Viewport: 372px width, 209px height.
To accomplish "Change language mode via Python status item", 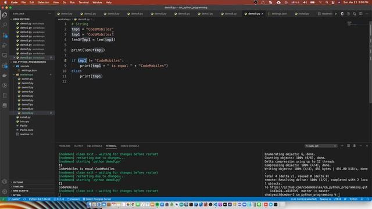I will tap(353, 199).
